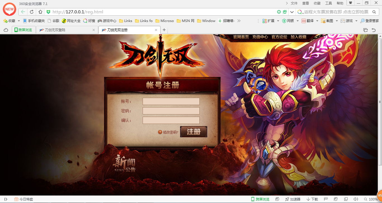The image size is (382, 203).
Task: Open the 网址大全 bookmark
Action: click(x=71, y=21)
